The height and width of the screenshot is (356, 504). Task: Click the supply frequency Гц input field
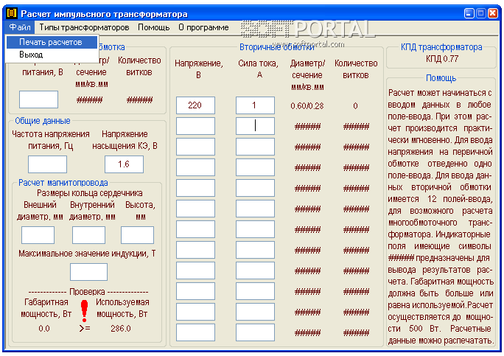point(48,164)
